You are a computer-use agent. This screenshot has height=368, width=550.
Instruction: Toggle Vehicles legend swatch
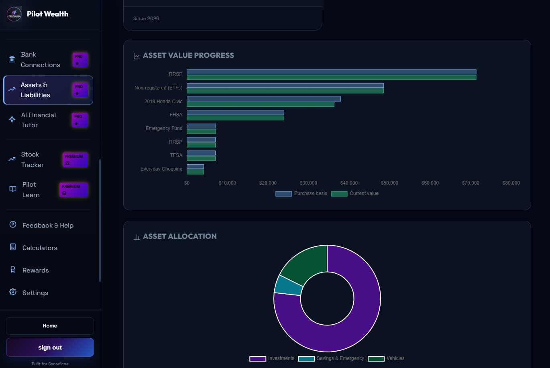(376, 358)
